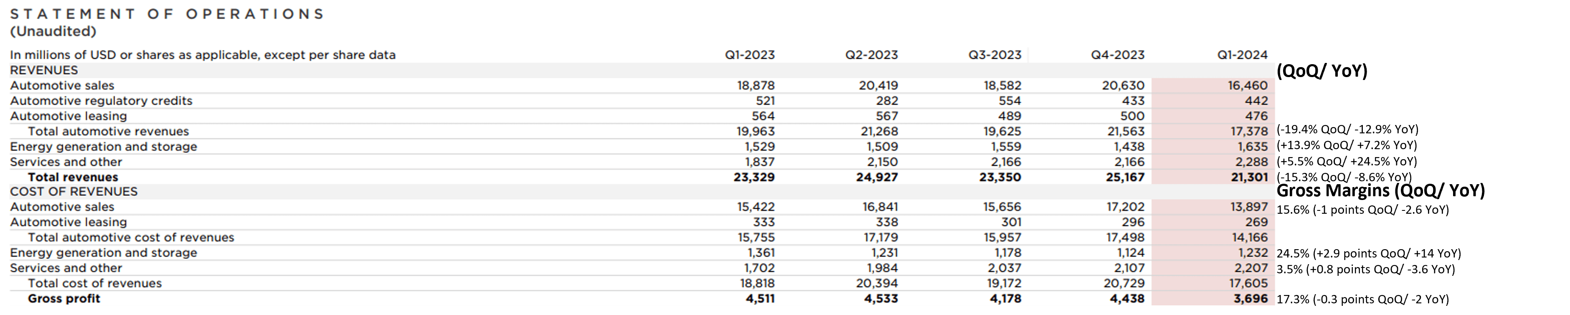Select the Gross profit row label
The height and width of the screenshot is (315, 1570).
(x=64, y=299)
